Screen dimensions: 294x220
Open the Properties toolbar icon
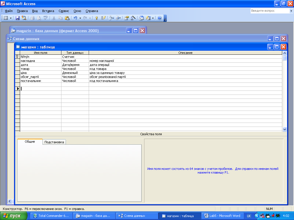click(127, 18)
